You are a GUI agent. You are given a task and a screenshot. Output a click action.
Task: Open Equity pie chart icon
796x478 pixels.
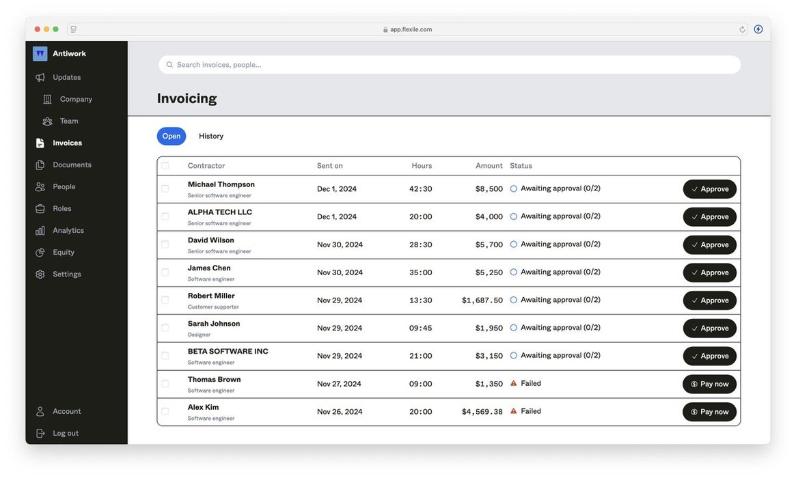pyautogui.click(x=40, y=252)
